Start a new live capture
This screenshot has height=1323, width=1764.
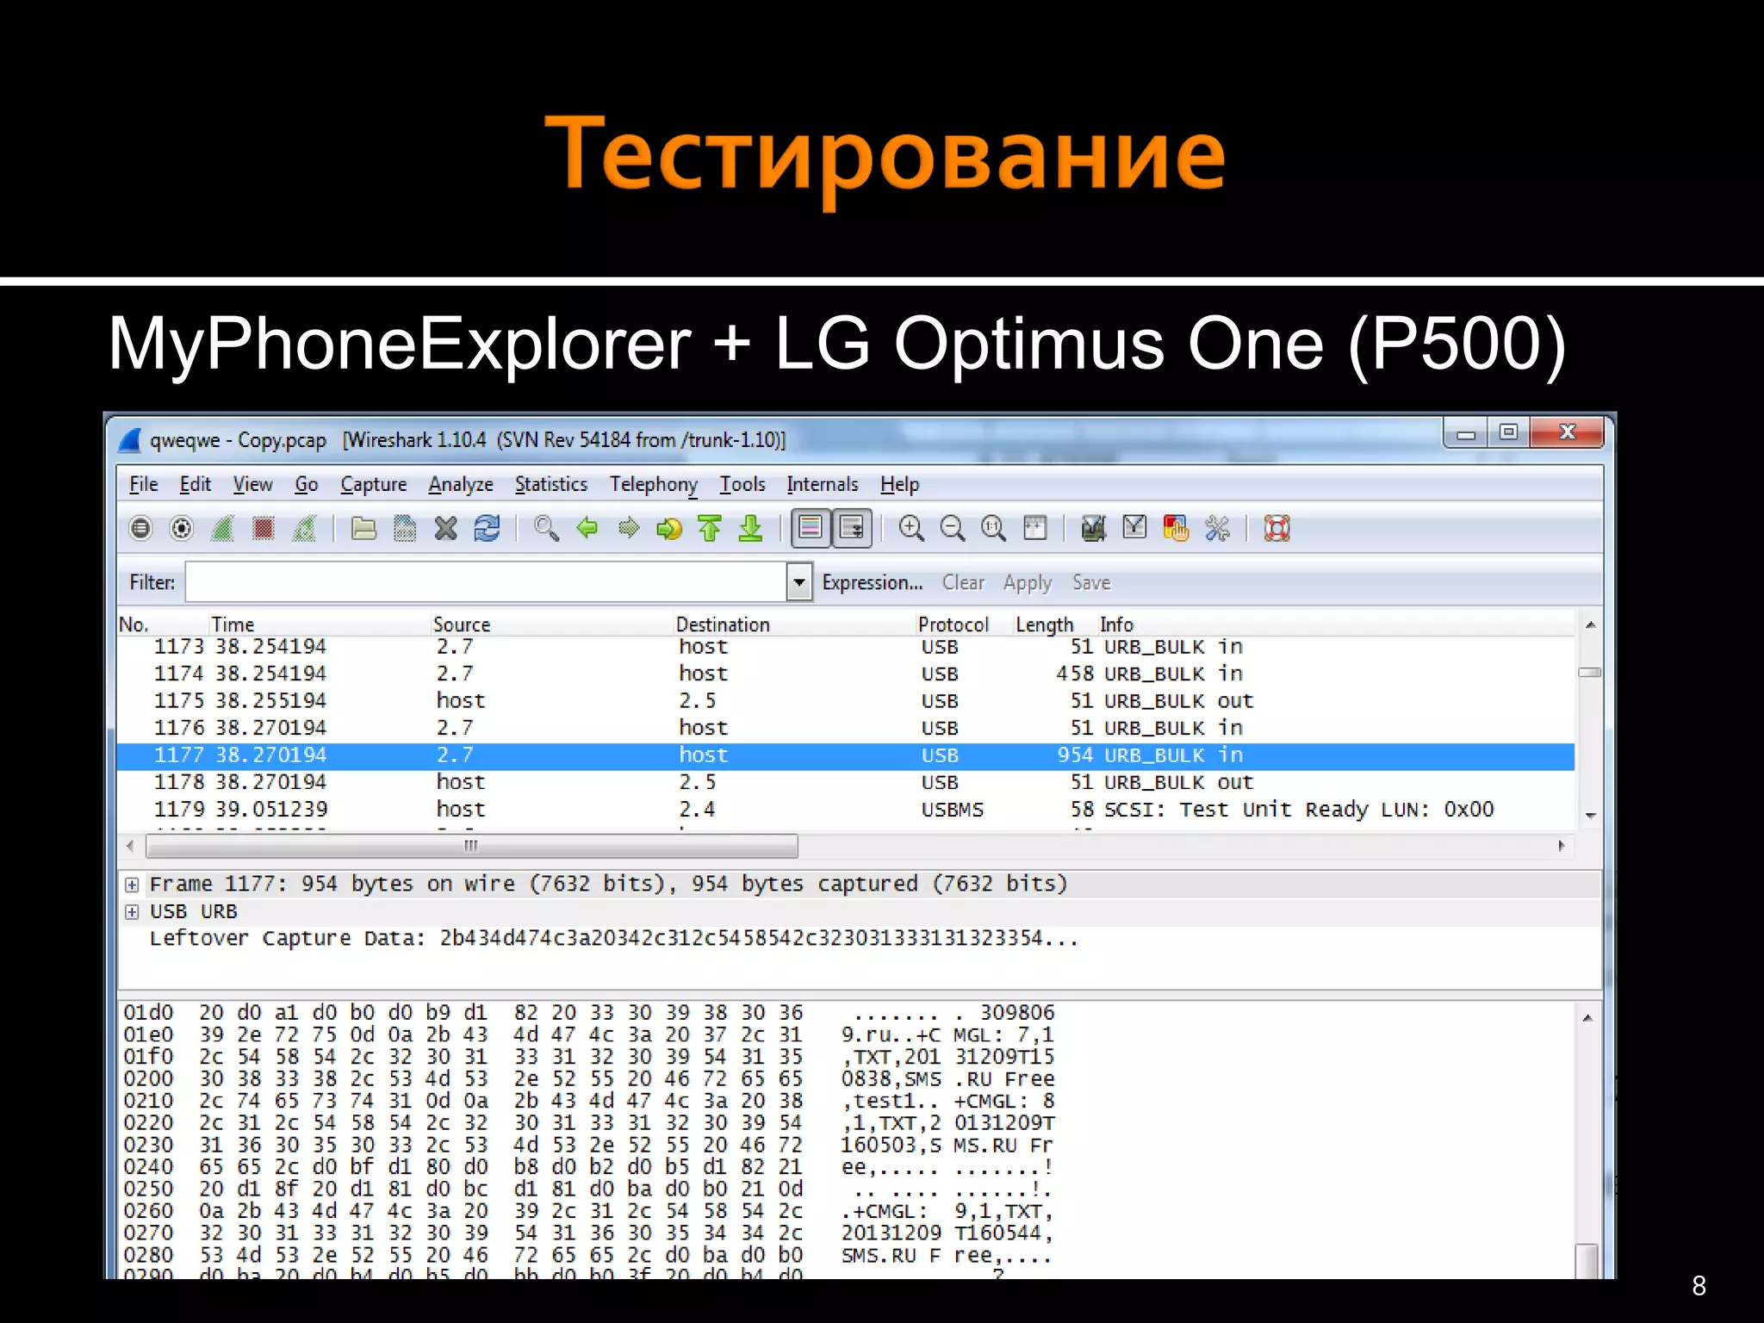223,528
